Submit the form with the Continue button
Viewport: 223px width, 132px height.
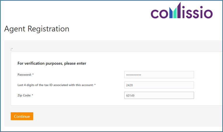pyautogui.click(x=22, y=116)
